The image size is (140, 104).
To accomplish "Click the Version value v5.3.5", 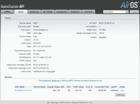I will coord(36,40).
